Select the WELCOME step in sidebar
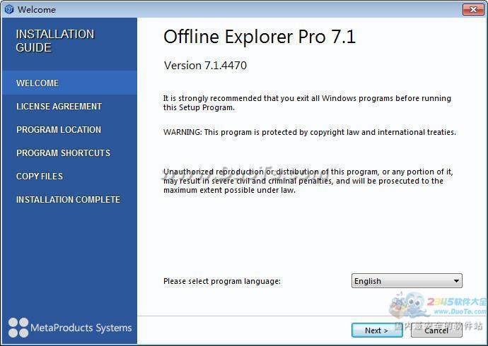 tap(69, 83)
